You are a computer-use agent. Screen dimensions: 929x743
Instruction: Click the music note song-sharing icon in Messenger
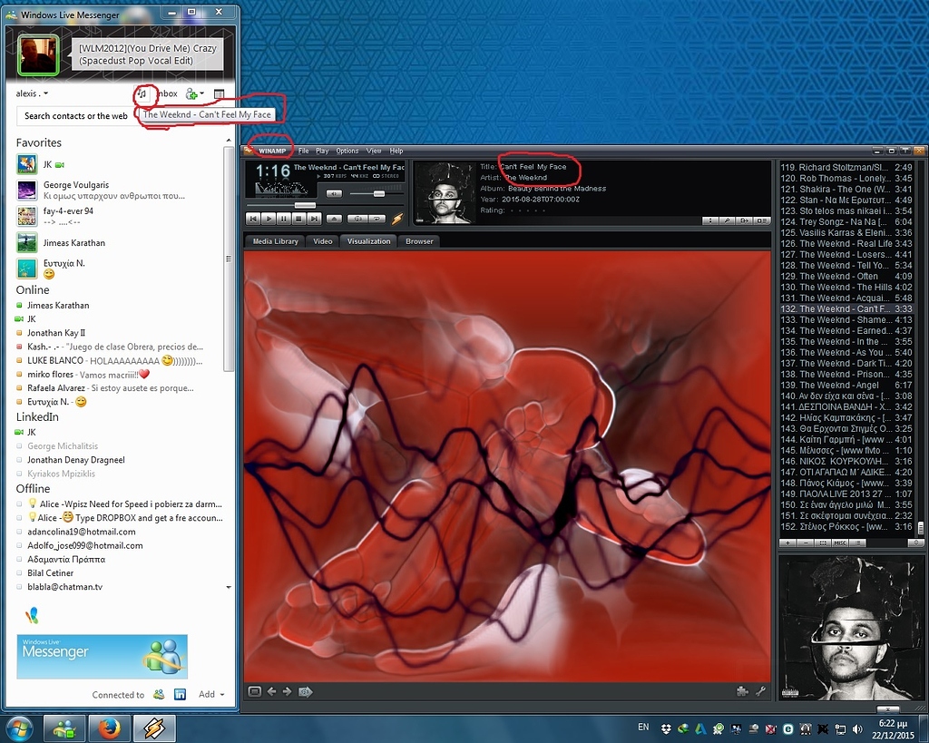pyautogui.click(x=142, y=93)
